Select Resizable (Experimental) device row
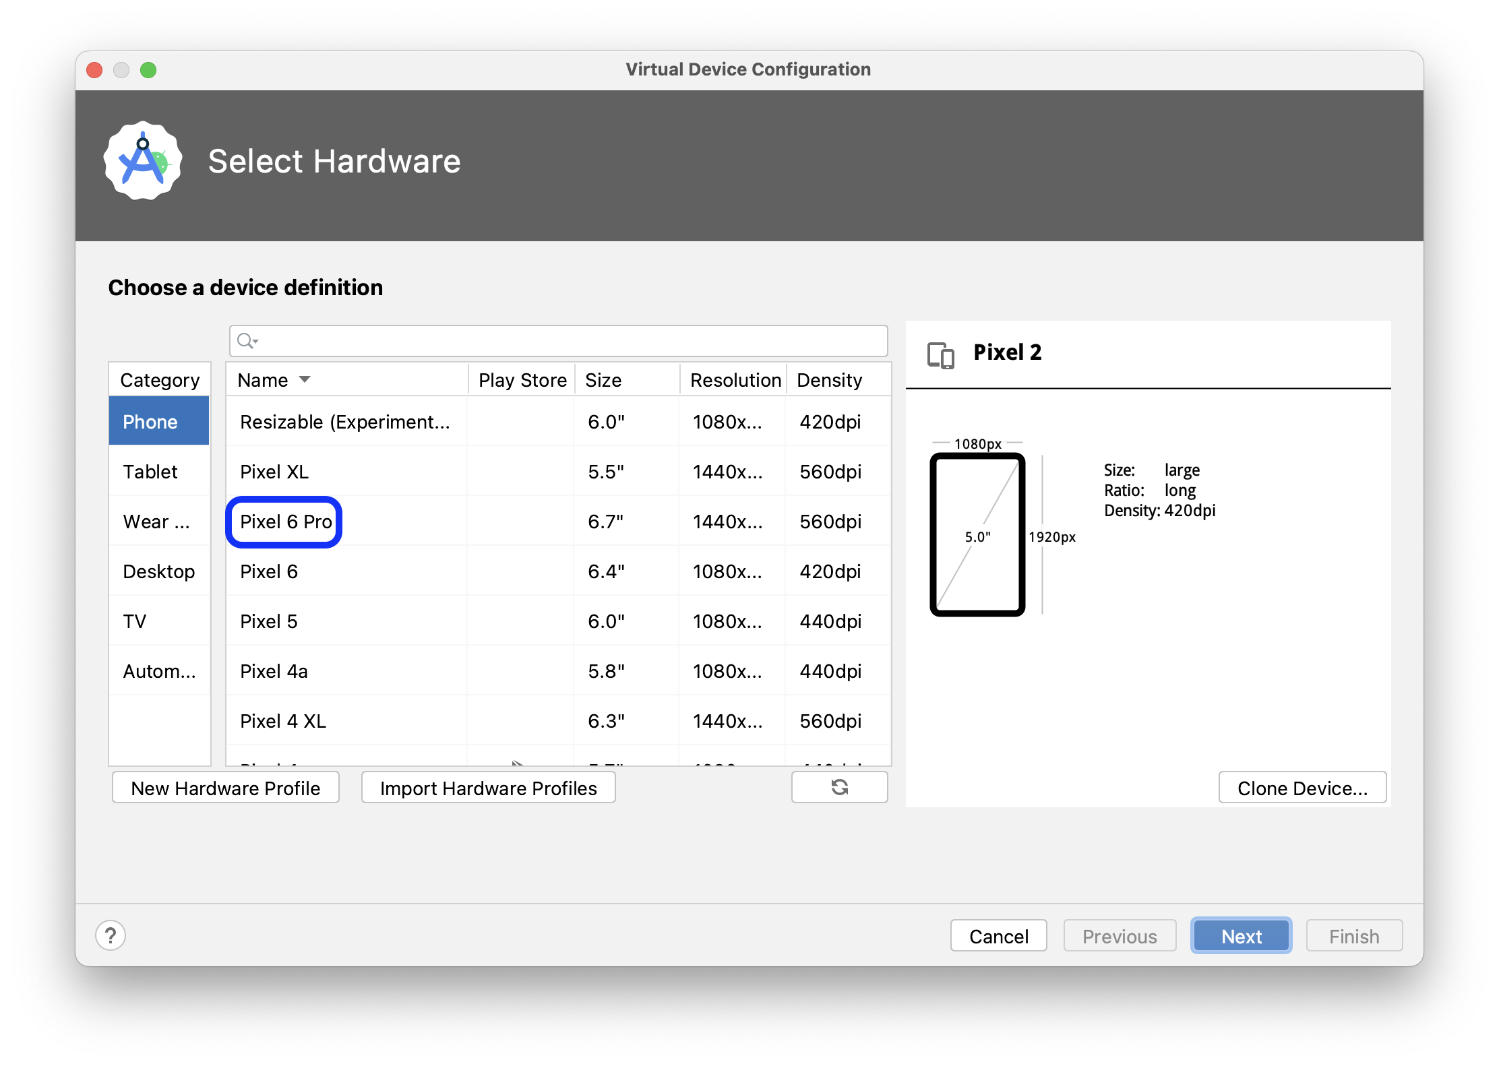The image size is (1499, 1066). [559, 421]
